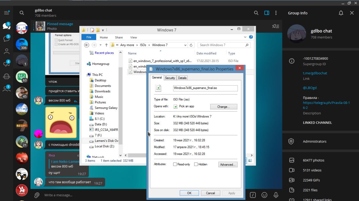
Task: Click the Change... button in Properties
Action: coord(224,107)
